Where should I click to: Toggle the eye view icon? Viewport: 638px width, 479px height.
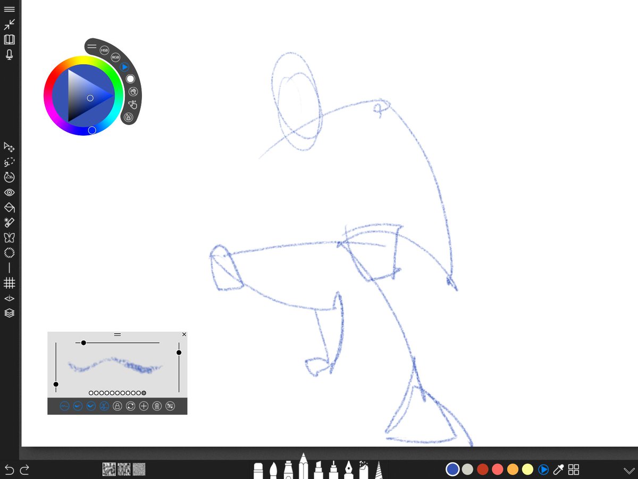pyautogui.click(x=10, y=192)
